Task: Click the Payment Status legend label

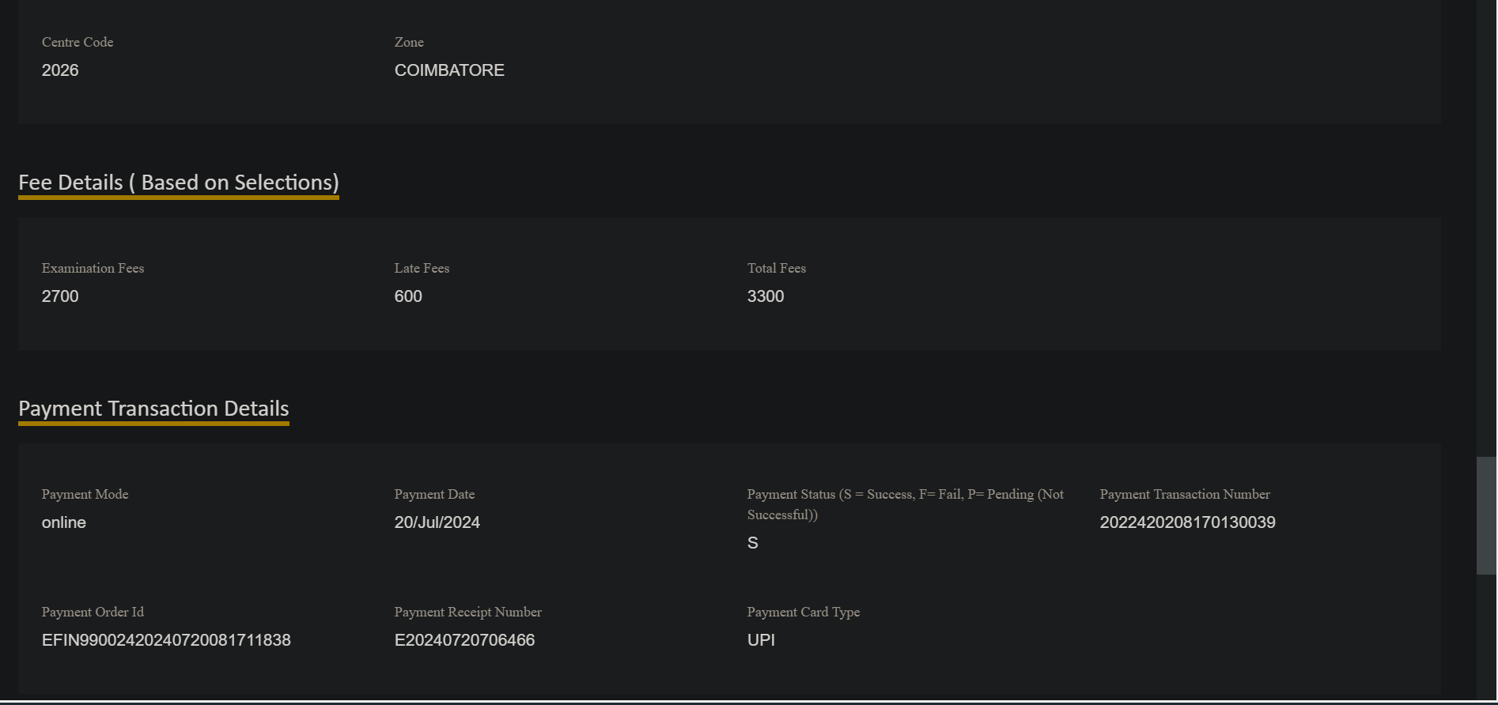Action: click(x=905, y=503)
